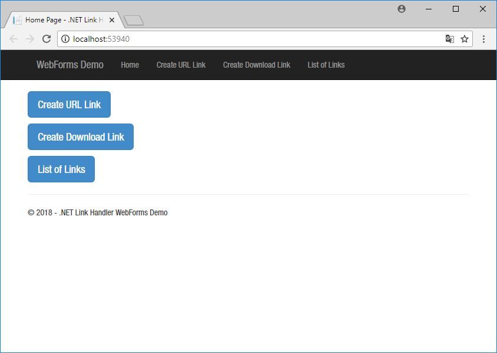The image size is (497, 353).
Task: Click the translate page icon
Action: (x=449, y=39)
